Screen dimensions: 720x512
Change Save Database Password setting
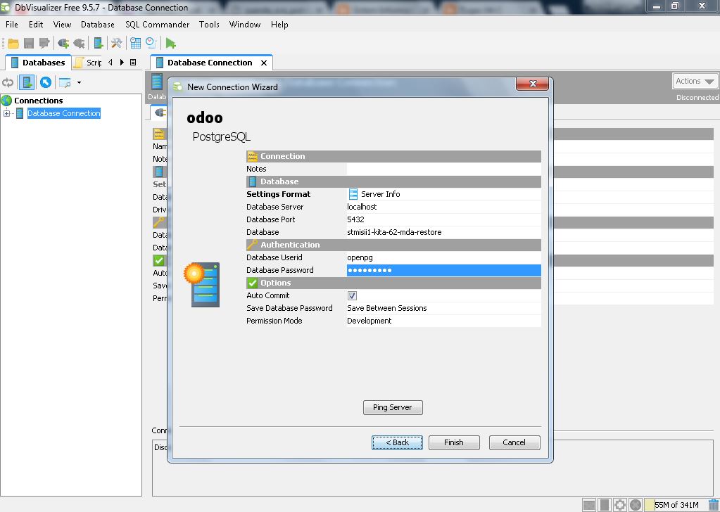click(443, 308)
